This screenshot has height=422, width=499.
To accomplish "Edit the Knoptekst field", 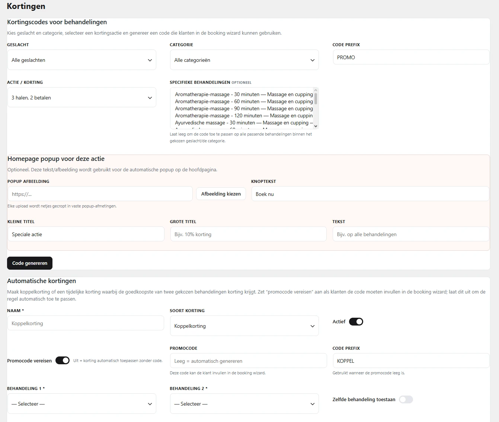I will click(x=370, y=194).
